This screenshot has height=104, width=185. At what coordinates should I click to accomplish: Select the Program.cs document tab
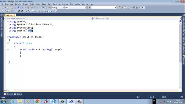coord(8,15)
